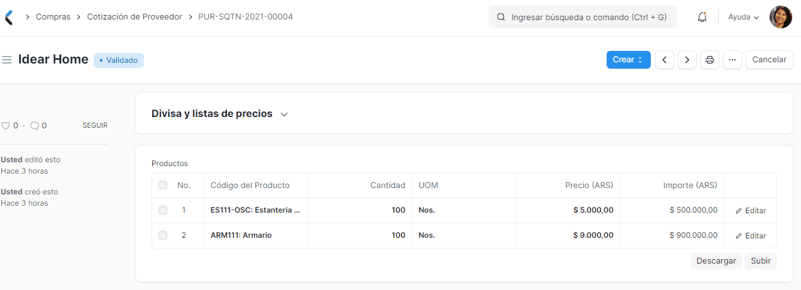Click the printer icon to print
Screen dimensions: 801x290
(710, 60)
